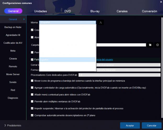Open Red settings in sidebar

(13, 90)
